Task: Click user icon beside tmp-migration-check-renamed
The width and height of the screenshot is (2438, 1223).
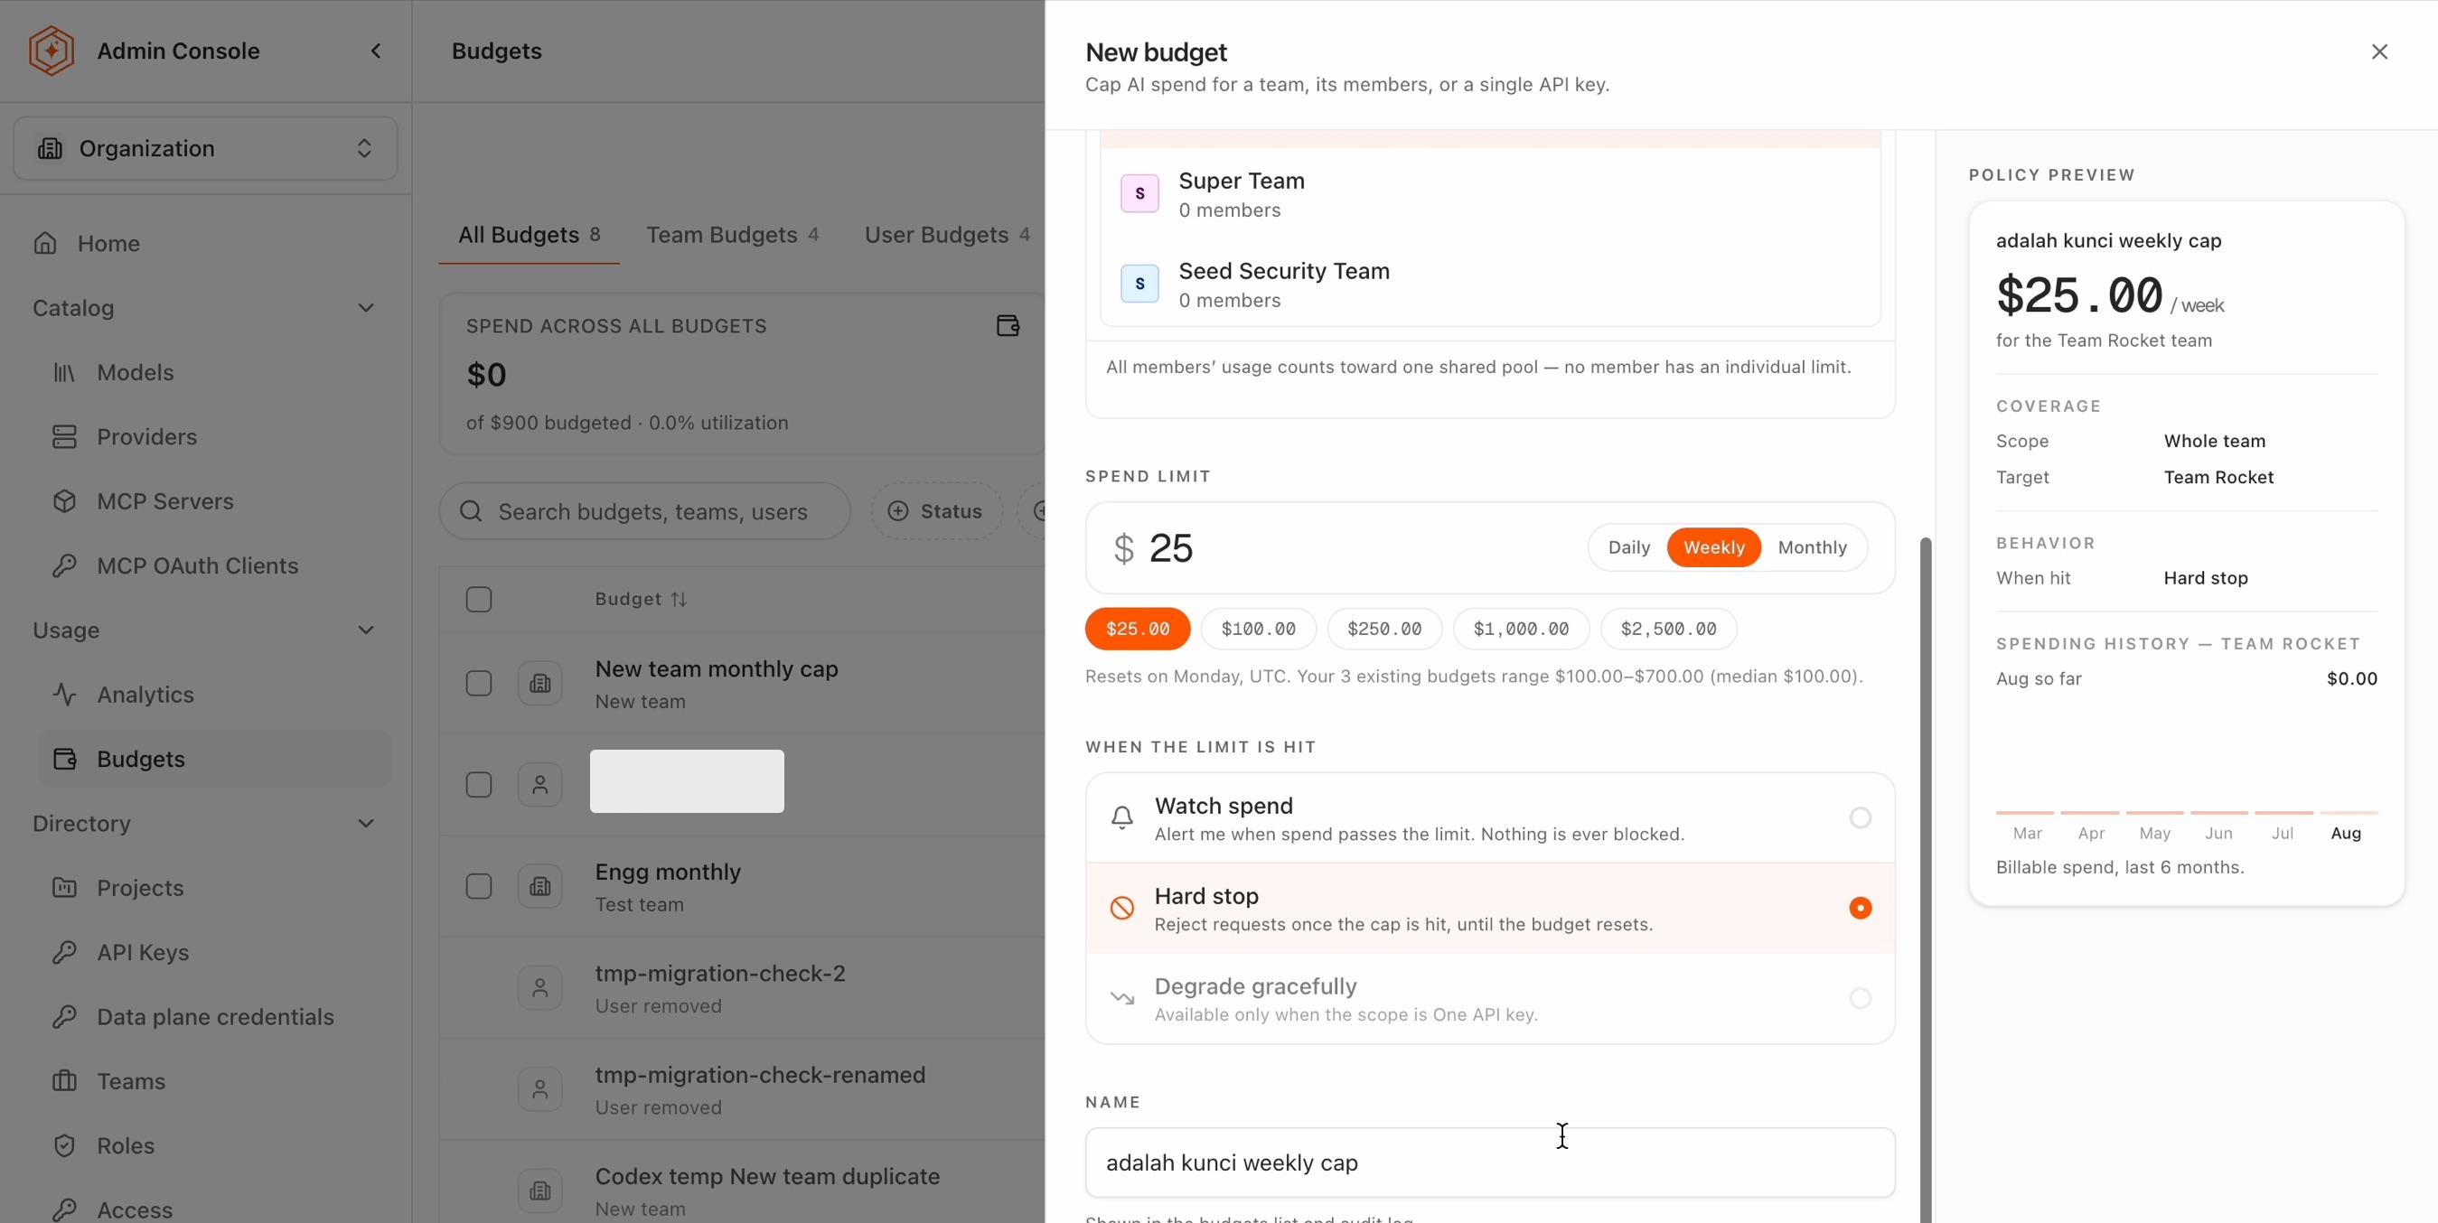Action: click(540, 1089)
